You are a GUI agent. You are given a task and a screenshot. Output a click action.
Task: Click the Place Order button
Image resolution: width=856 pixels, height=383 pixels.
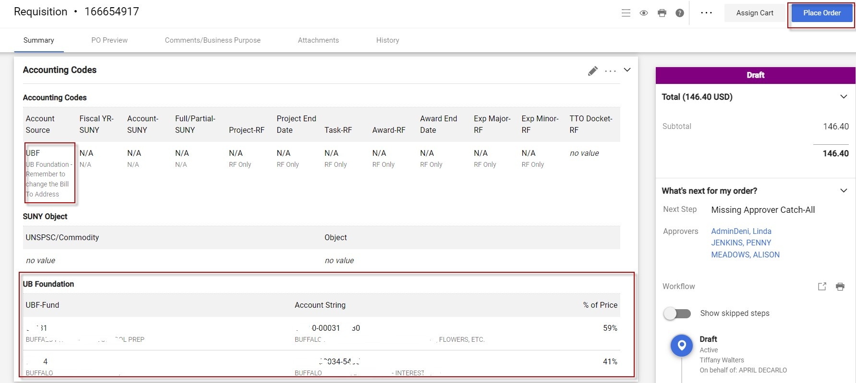tap(821, 13)
